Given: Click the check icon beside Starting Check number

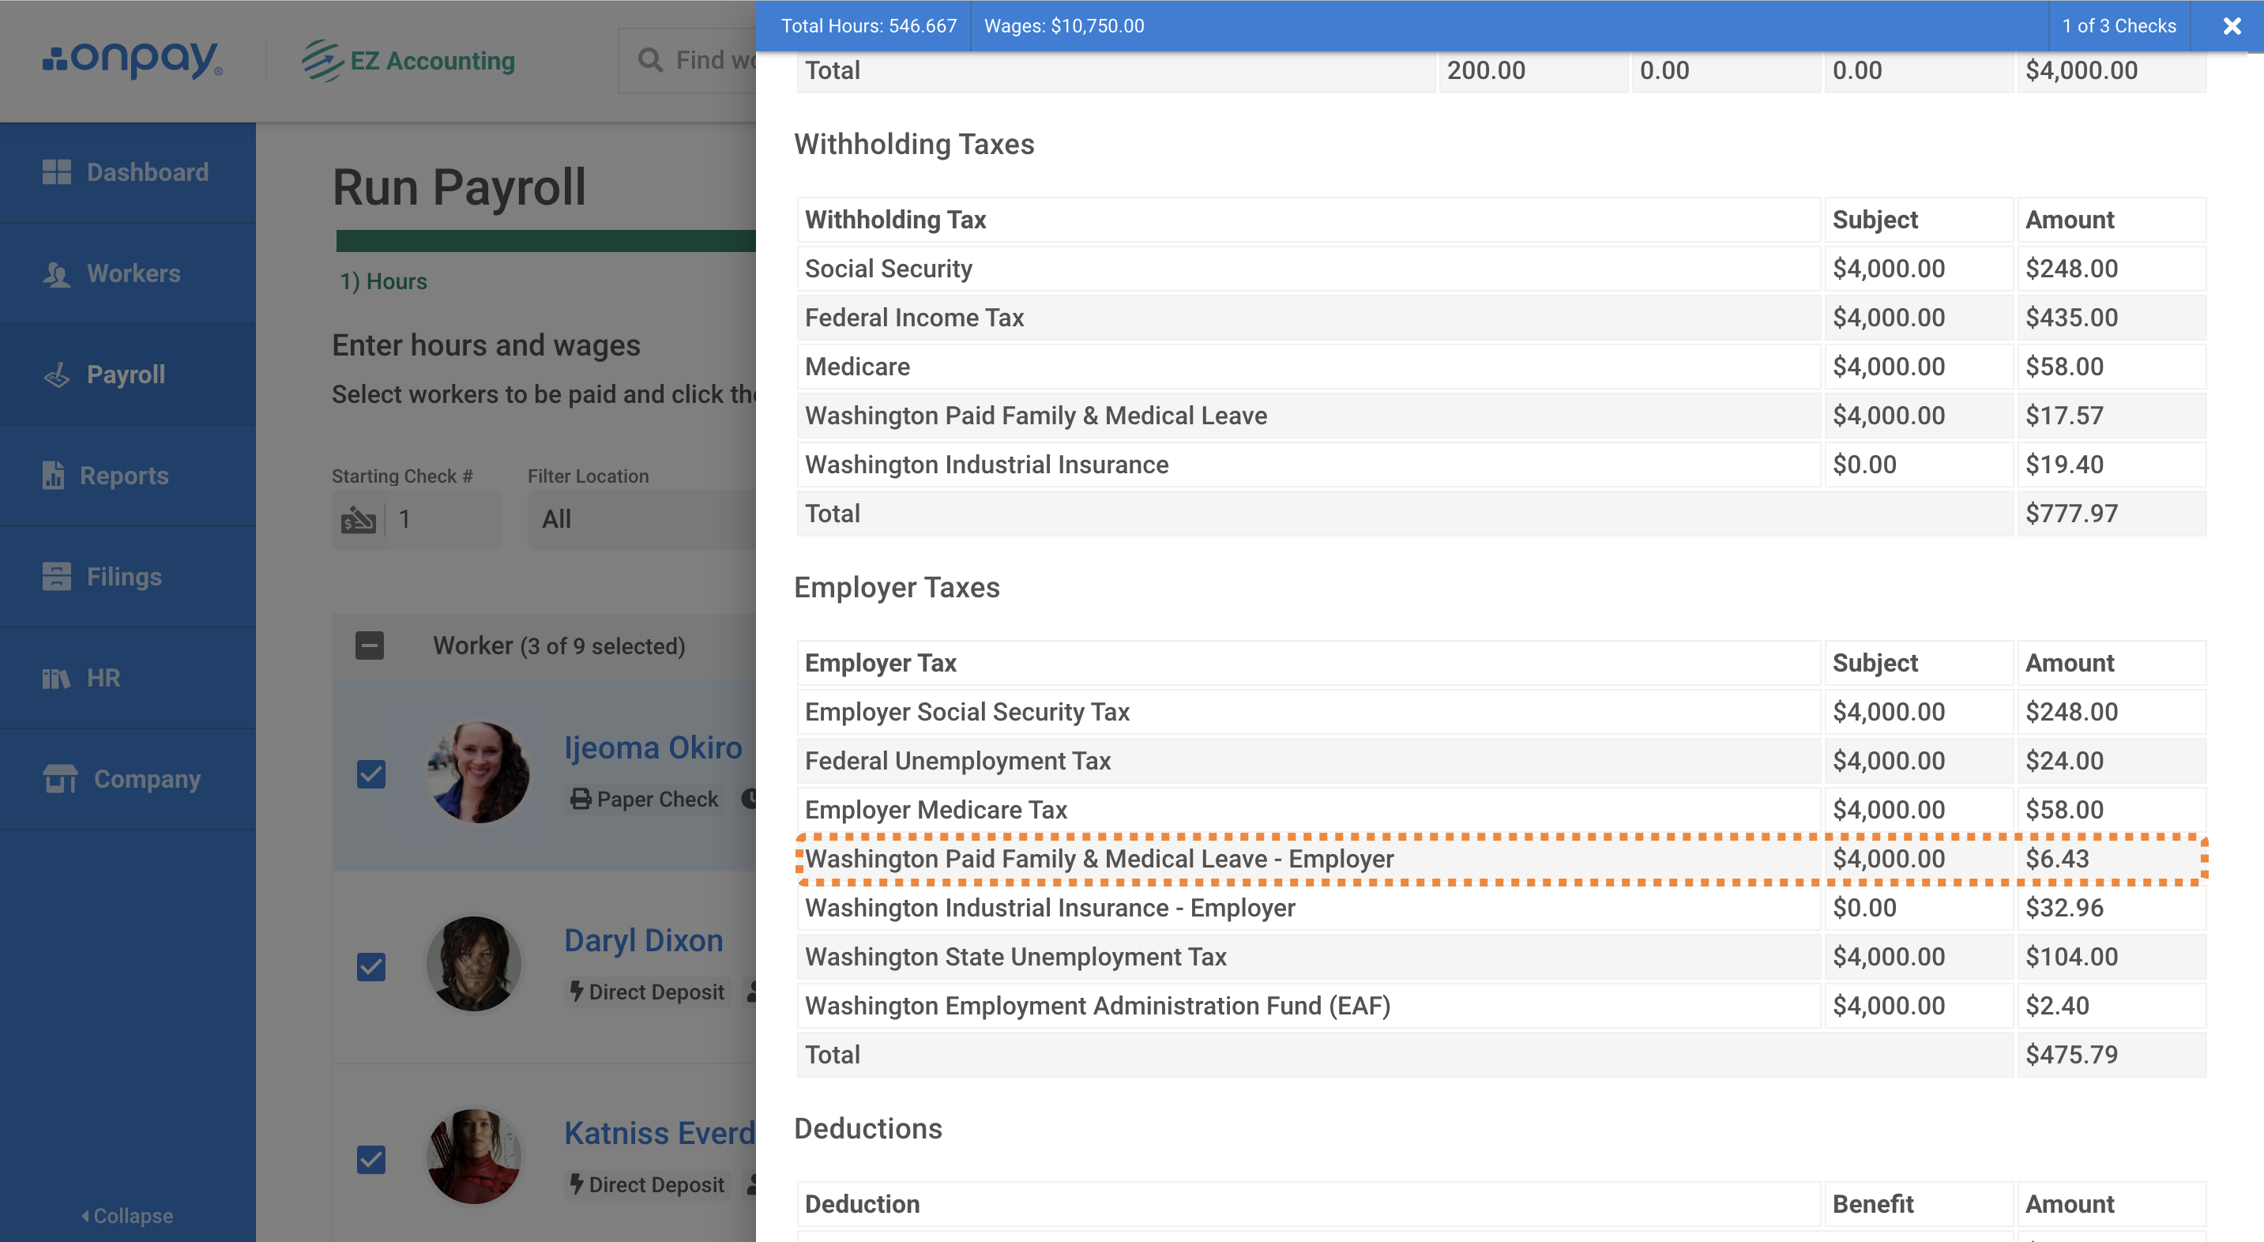Looking at the screenshot, I should point(358,520).
